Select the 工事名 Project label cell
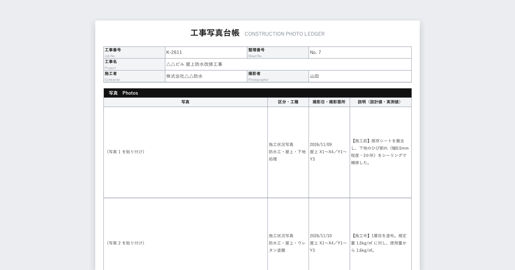 coord(134,64)
